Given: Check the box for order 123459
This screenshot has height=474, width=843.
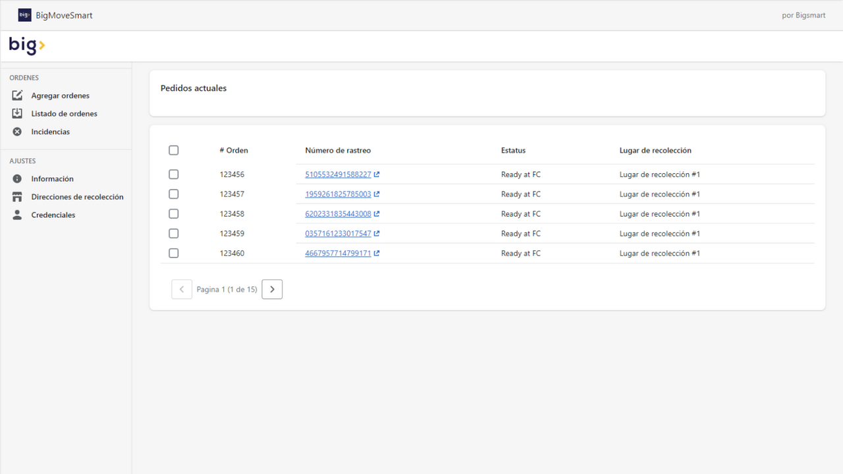Looking at the screenshot, I should [x=174, y=234].
